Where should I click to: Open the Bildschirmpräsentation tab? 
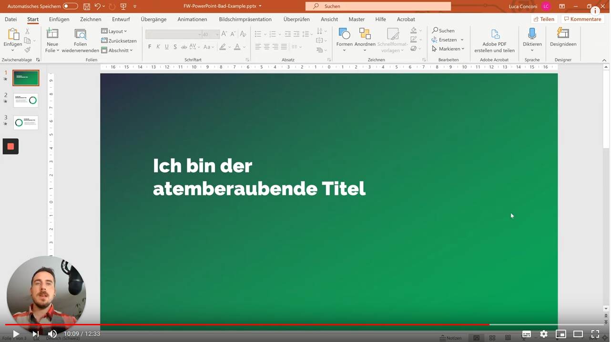(x=244, y=20)
